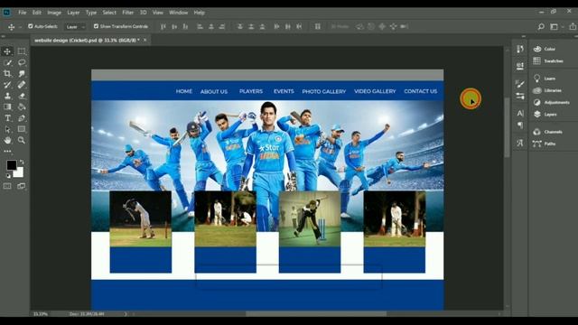
Task: Open the Learn panel
Action: click(545, 79)
